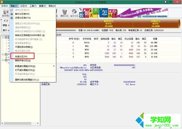
Task: Close the 硬盘(D) menu
Action: pyautogui.click(x=14, y=6)
